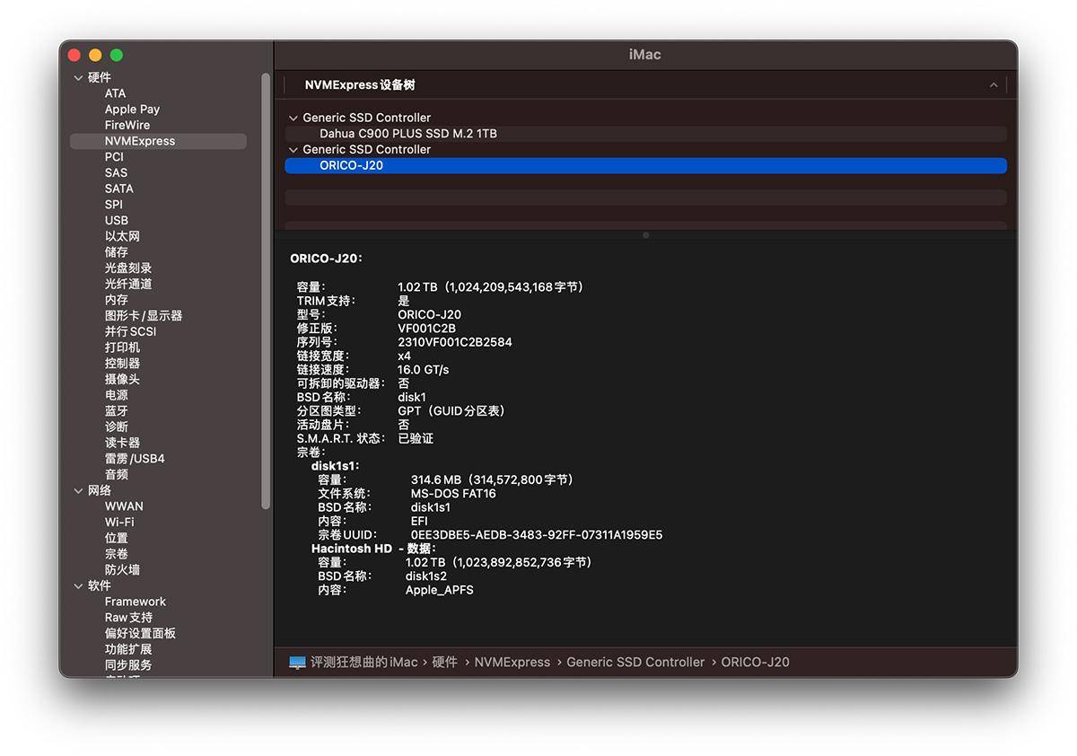Collapse the 网络 network section
The height and width of the screenshot is (756, 1077).
[x=79, y=490]
